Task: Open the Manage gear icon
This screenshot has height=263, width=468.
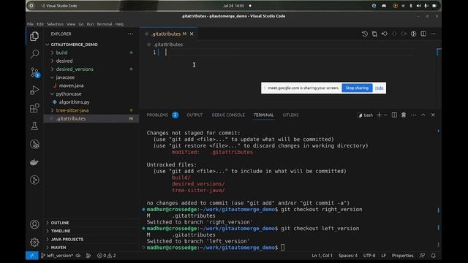Action: [x=34, y=242]
